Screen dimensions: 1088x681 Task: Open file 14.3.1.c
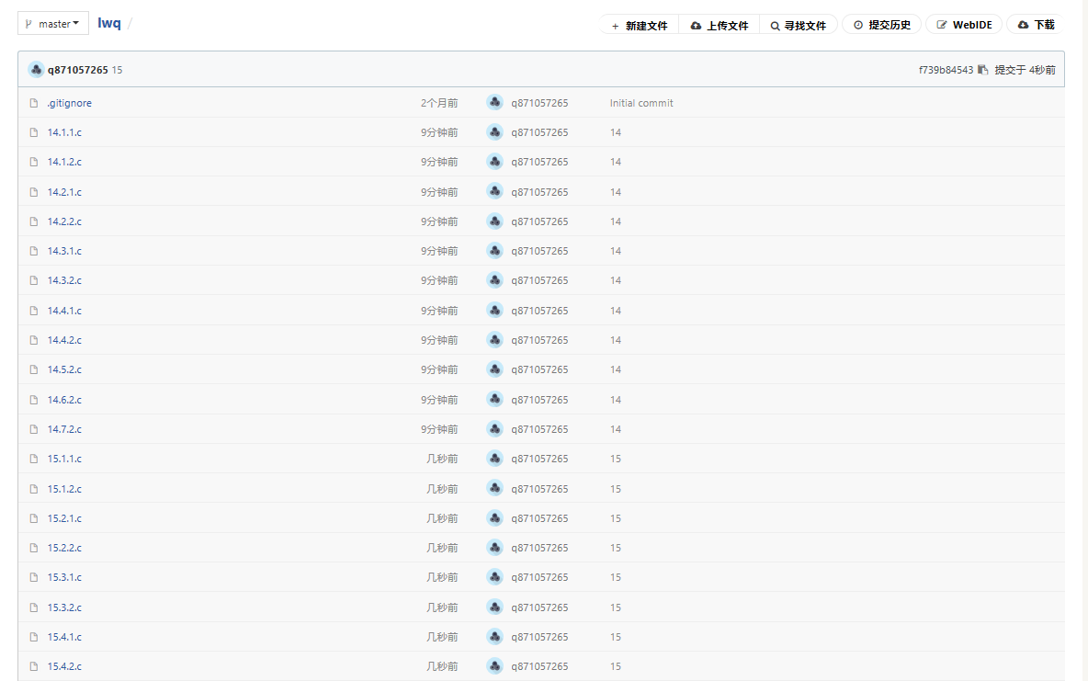coord(64,251)
